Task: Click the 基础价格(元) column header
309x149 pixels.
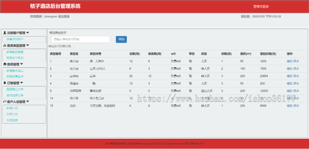Action: [268, 54]
